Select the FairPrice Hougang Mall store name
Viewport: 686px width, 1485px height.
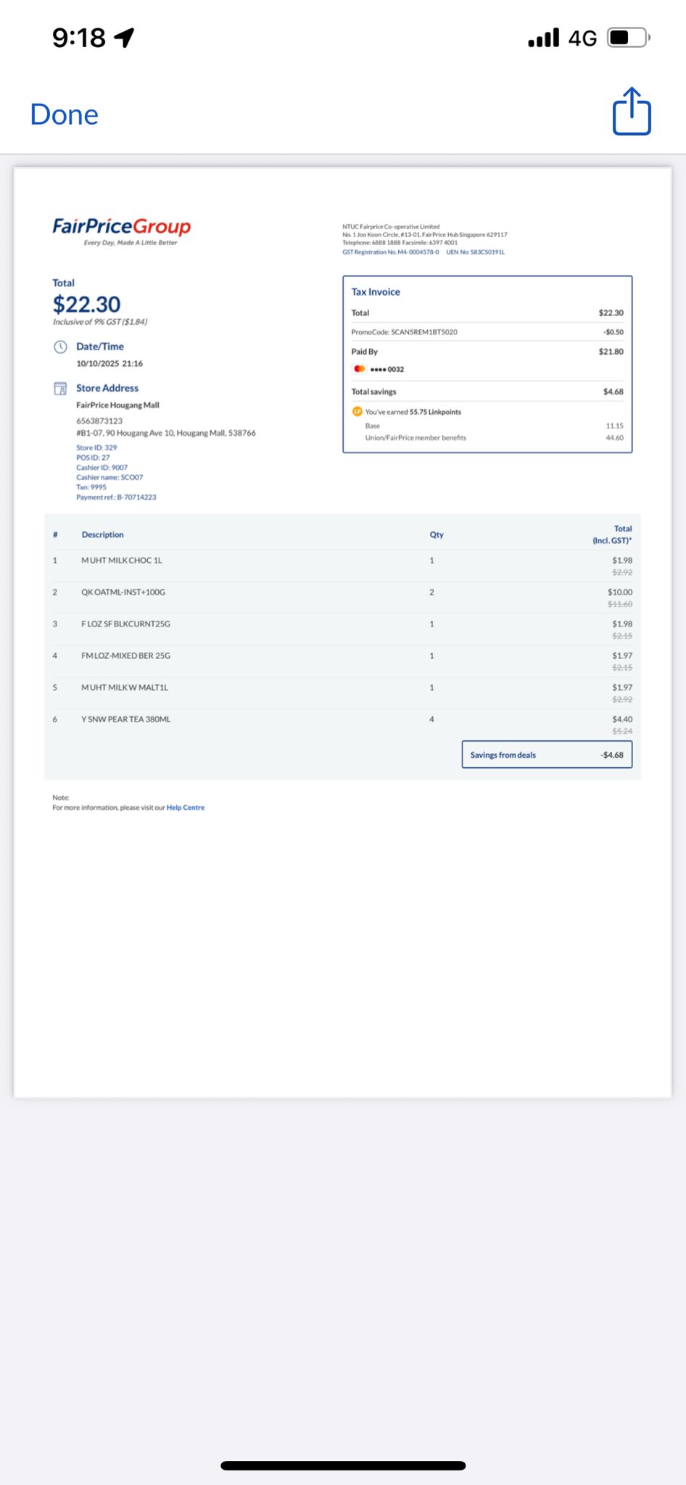click(117, 405)
